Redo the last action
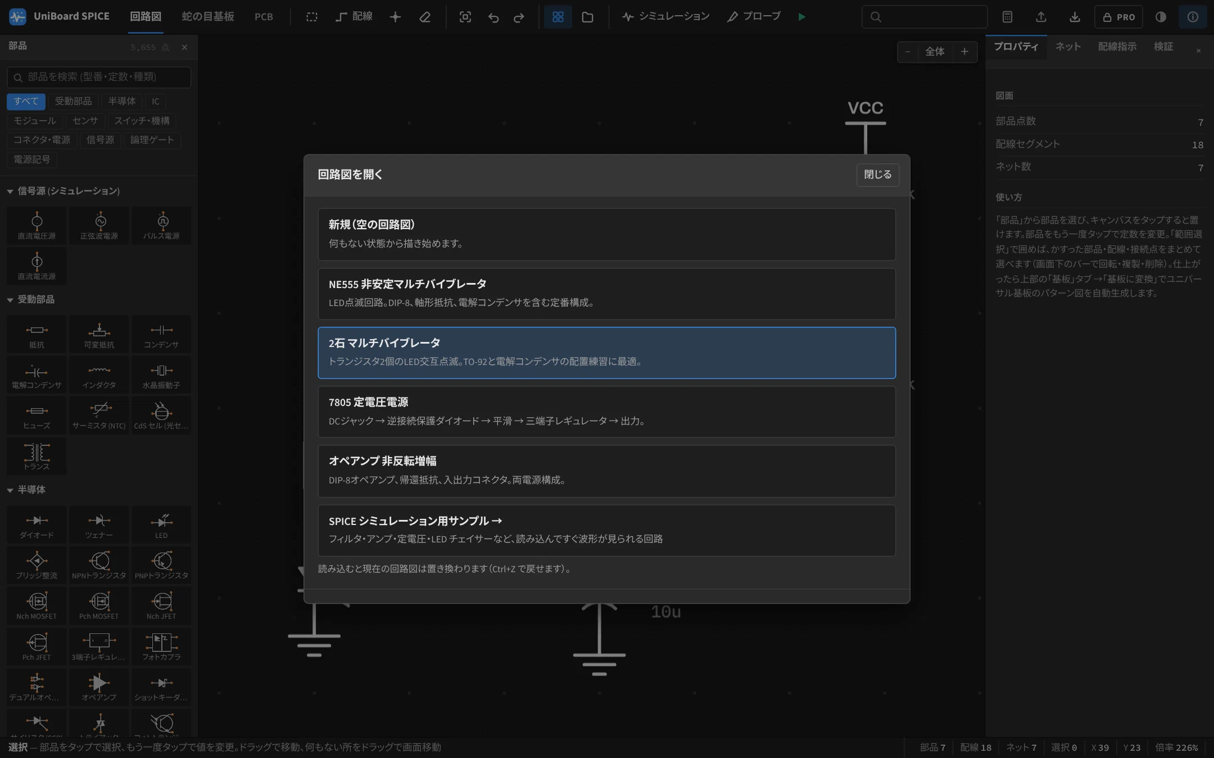This screenshot has width=1214, height=758. [519, 17]
